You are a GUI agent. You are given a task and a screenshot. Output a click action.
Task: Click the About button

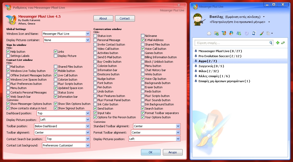[103, 18]
